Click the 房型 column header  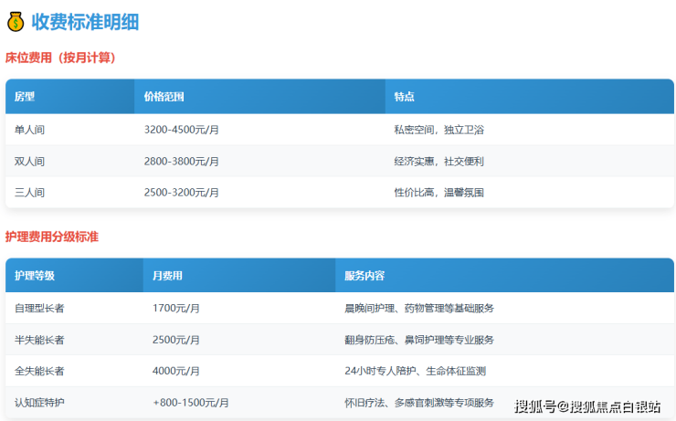25,97
